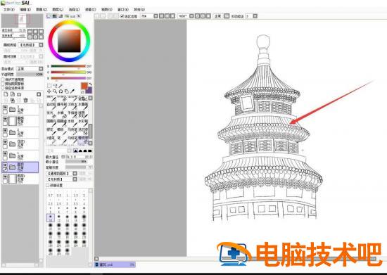Click the foreground orange color swatch

coord(84,86)
